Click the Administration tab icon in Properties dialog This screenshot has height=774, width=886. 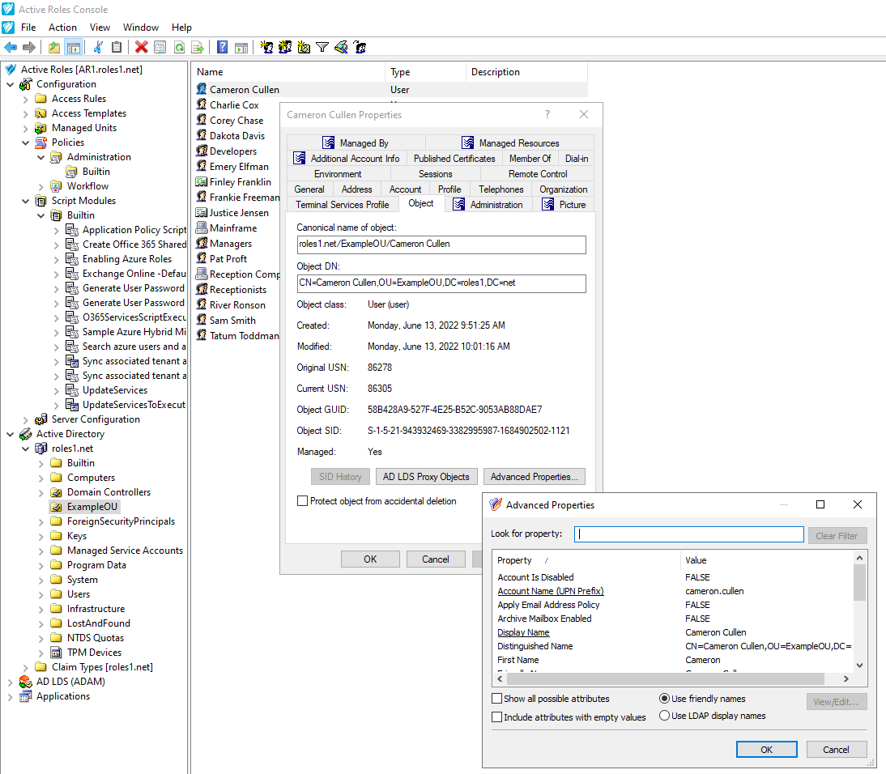pyautogui.click(x=459, y=205)
